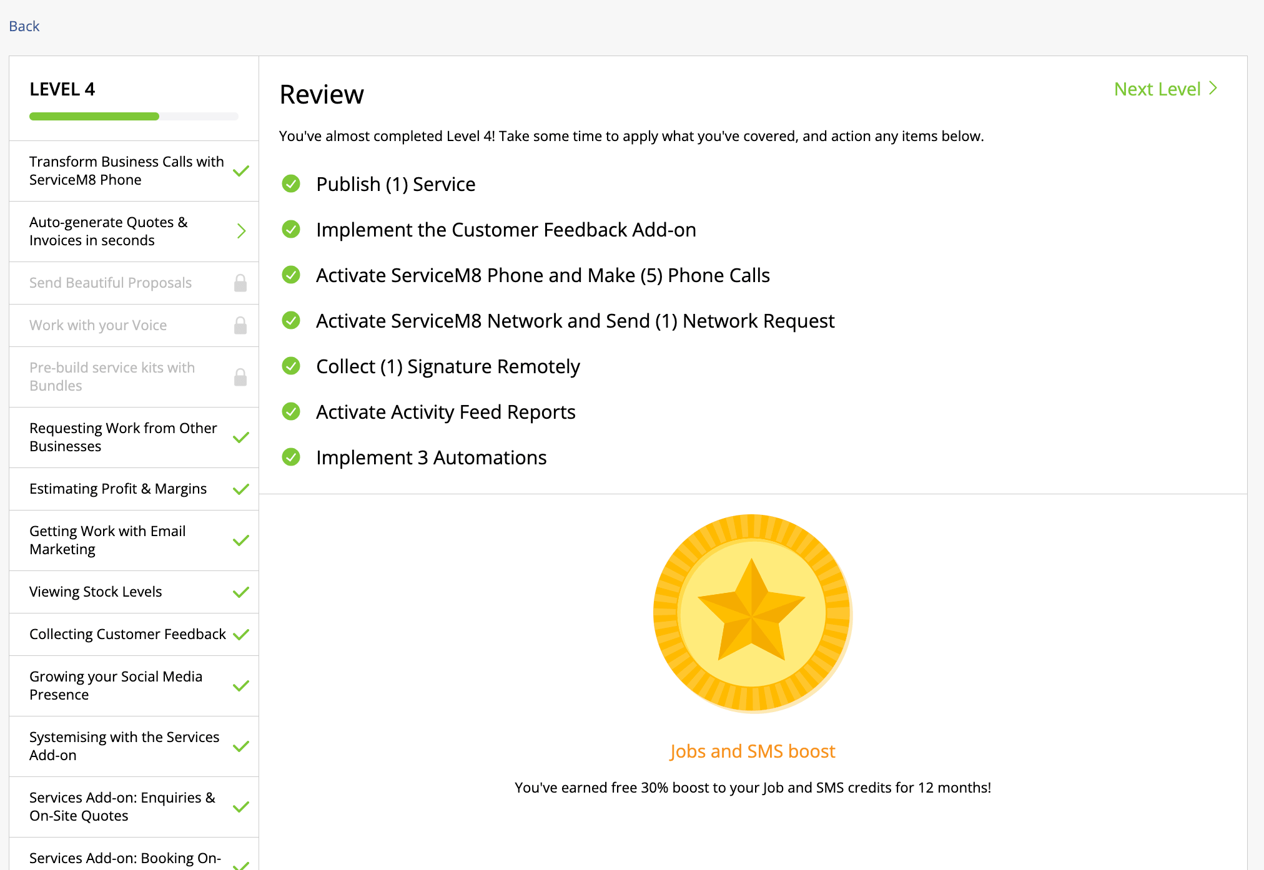Click lock icon beside Work with your Voice

240,326
